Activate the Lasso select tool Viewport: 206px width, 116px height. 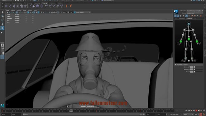pyautogui.click(x=2, y=16)
